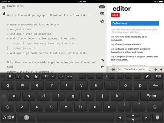Tap the 'Here's the next paragraph' line
Screen dimensions: 164x123
(x=48, y=15)
